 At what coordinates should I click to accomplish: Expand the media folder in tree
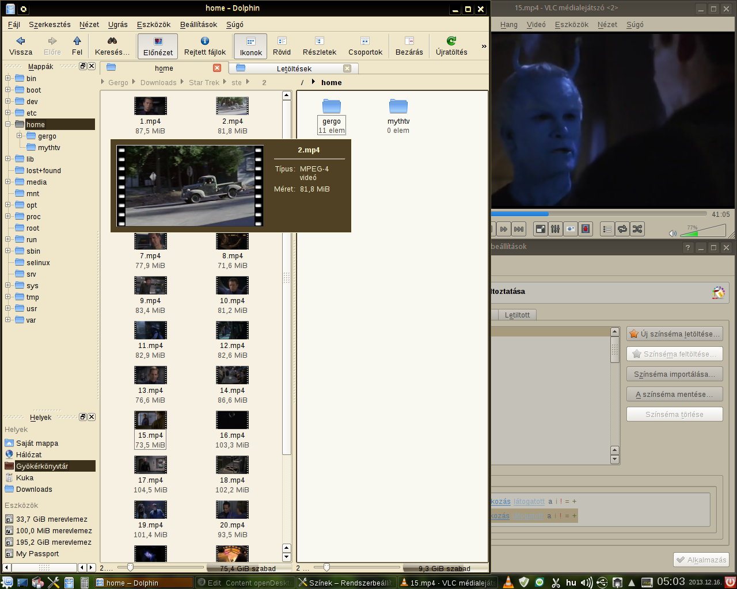pos(8,182)
